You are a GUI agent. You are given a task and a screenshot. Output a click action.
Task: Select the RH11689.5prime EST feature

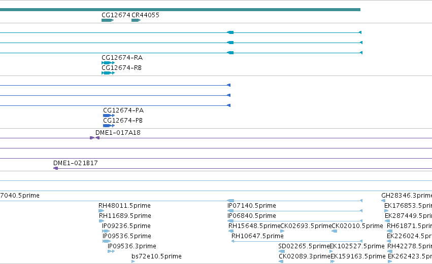102,221
